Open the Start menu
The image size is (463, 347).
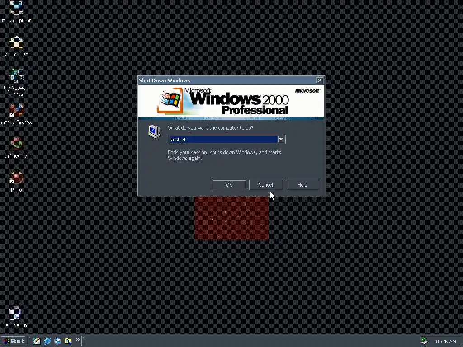(13, 341)
